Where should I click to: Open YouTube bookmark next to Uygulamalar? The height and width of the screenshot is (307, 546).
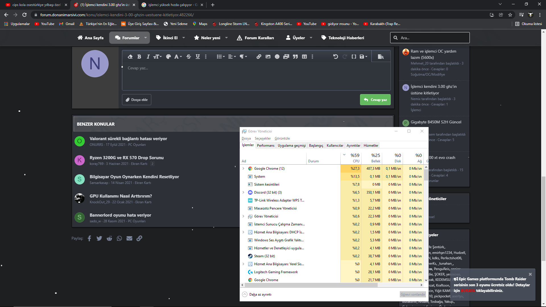(44, 24)
